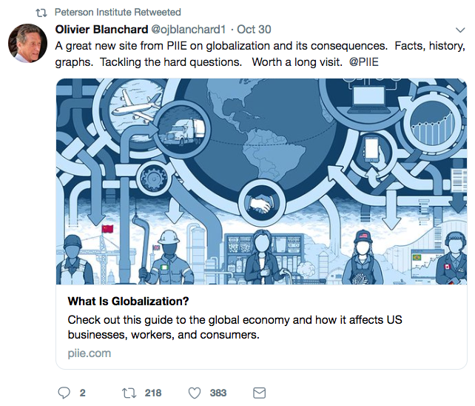This screenshot has height=406, width=475.
Task: Open the Peterson Institute Retweeted link
Action: point(118,13)
